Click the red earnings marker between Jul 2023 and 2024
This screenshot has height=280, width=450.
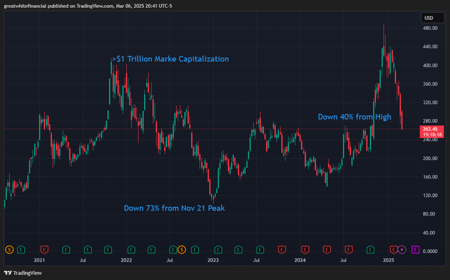282,249
